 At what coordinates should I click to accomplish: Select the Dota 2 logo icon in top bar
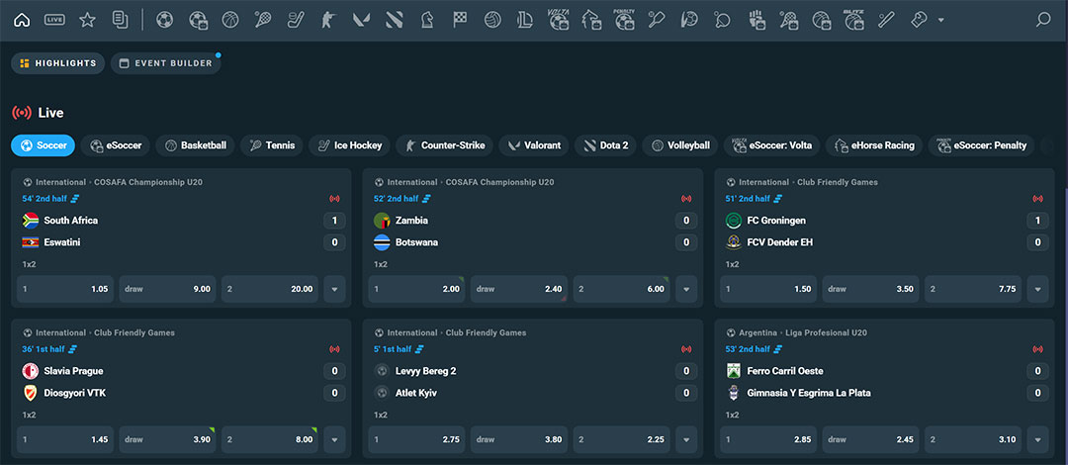394,20
